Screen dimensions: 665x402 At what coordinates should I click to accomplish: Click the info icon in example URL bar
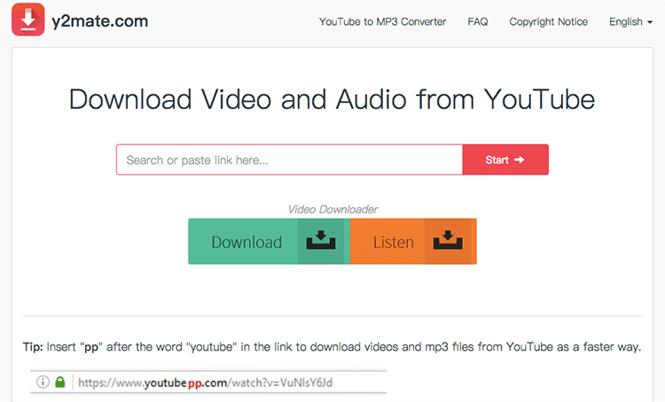click(43, 382)
